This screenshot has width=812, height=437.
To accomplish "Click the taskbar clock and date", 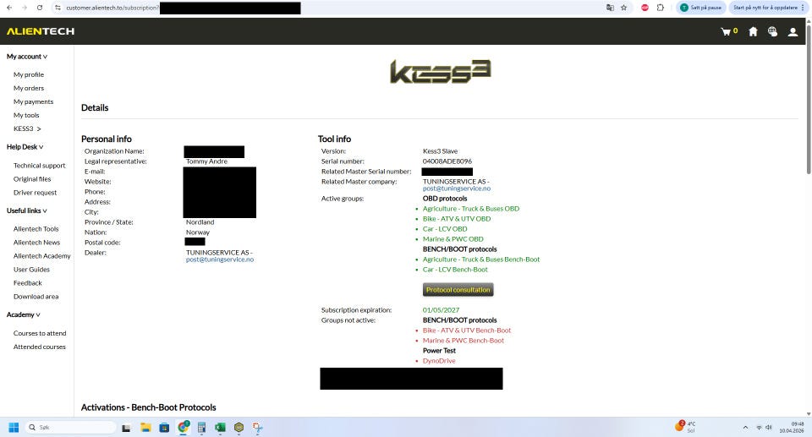I will [791, 427].
